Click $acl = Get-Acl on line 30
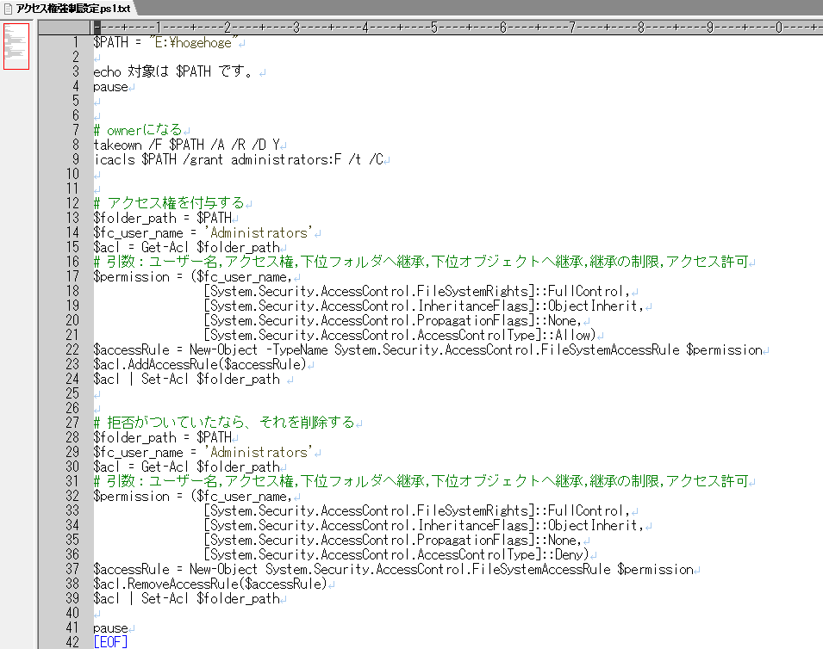 tap(186, 467)
